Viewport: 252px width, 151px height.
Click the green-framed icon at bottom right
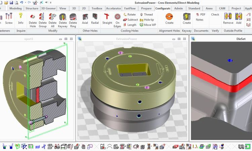(x=248, y=147)
